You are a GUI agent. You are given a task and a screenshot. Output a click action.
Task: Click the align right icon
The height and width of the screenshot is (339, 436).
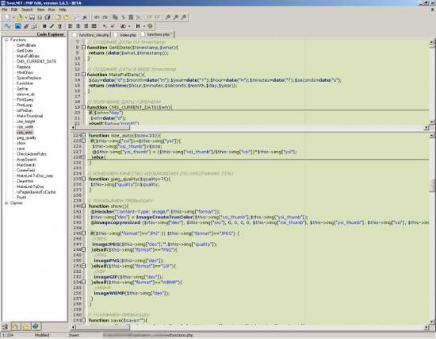click(x=86, y=26)
